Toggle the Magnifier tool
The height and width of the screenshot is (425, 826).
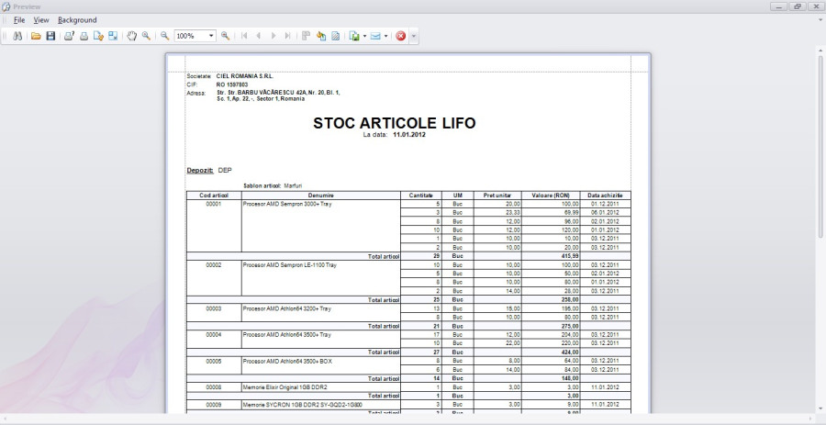pos(146,36)
